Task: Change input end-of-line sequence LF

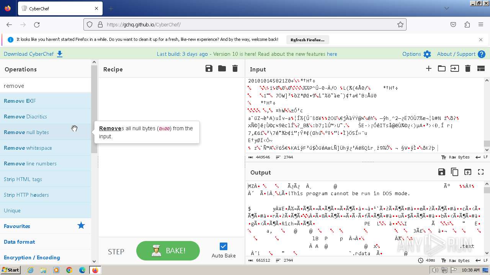Action: pos(482,157)
